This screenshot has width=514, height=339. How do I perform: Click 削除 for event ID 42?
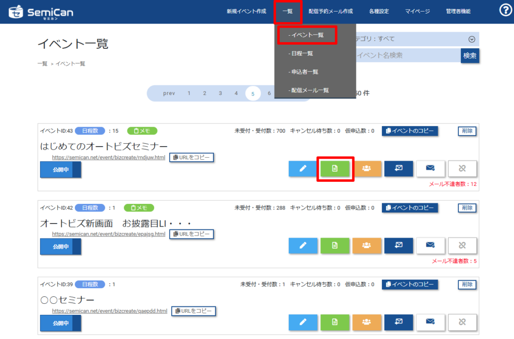click(x=467, y=208)
